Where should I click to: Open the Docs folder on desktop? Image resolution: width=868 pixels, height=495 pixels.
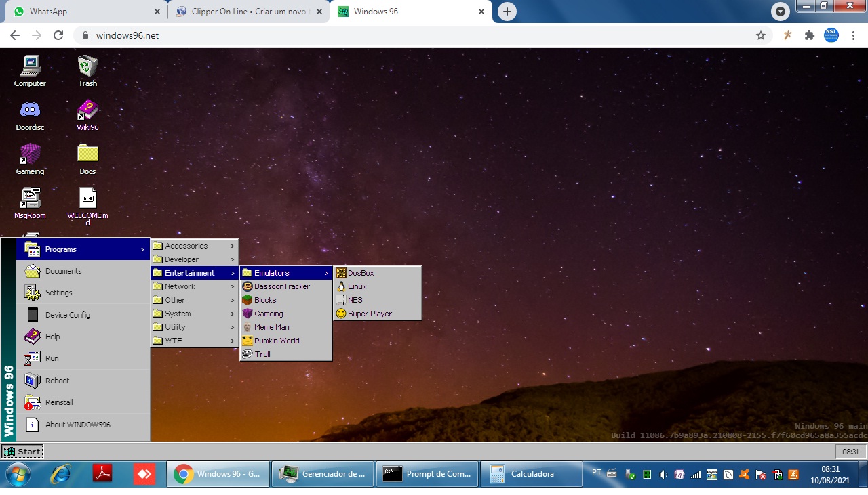[x=87, y=159]
